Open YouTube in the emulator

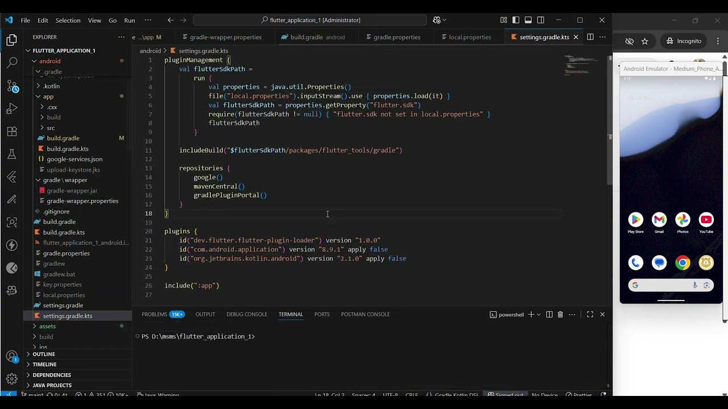point(706,219)
